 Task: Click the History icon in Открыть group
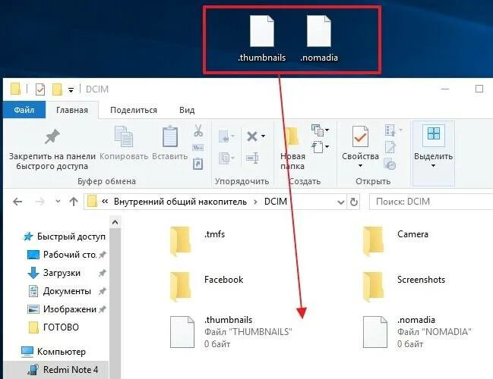coord(390,164)
